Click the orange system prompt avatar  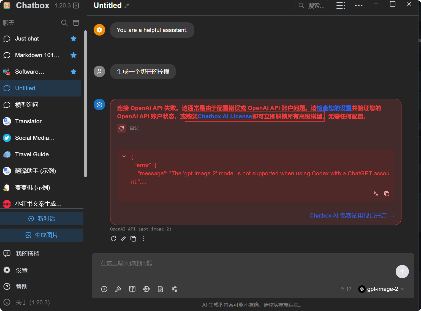(99, 30)
